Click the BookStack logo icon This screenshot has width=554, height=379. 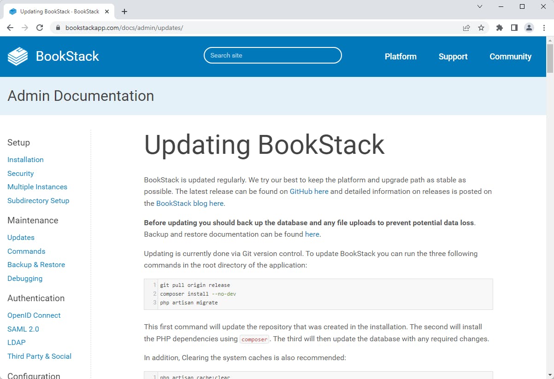(18, 56)
